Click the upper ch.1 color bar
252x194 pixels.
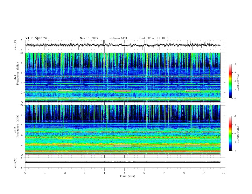pyautogui.click(x=230, y=81)
